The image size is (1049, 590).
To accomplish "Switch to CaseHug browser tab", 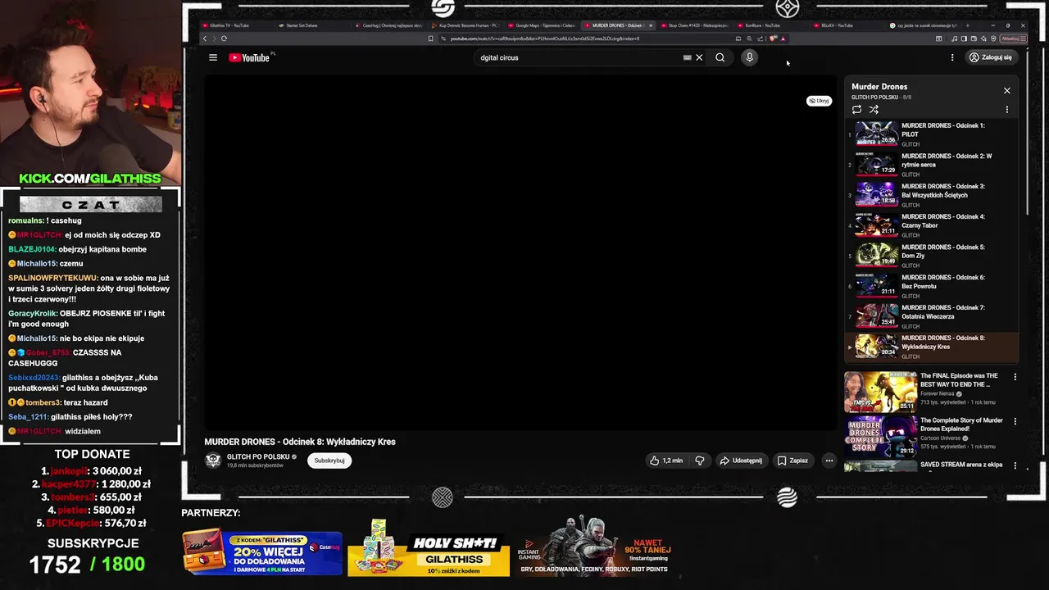I will click(x=389, y=25).
